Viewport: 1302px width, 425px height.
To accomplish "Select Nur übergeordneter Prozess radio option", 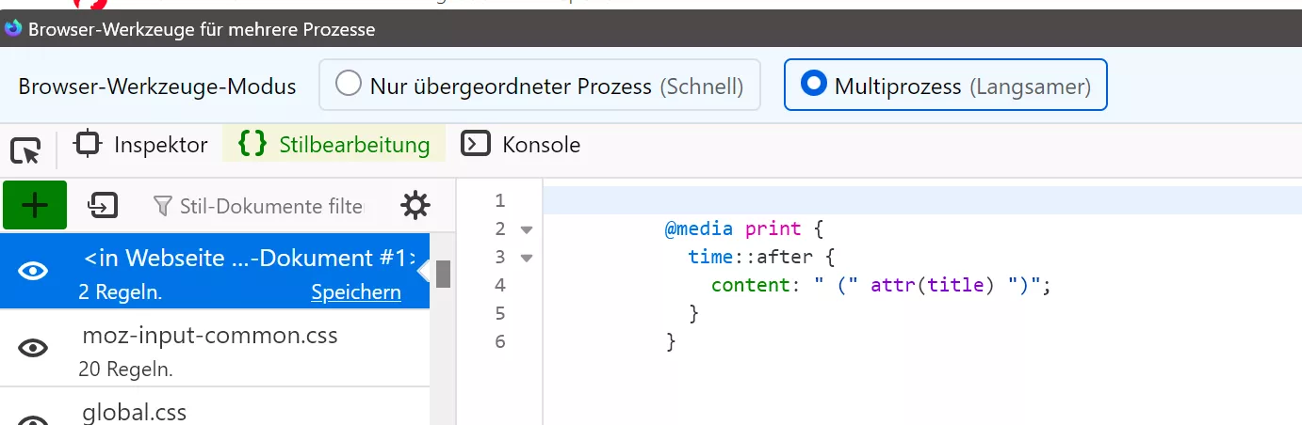I will (350, 85).
